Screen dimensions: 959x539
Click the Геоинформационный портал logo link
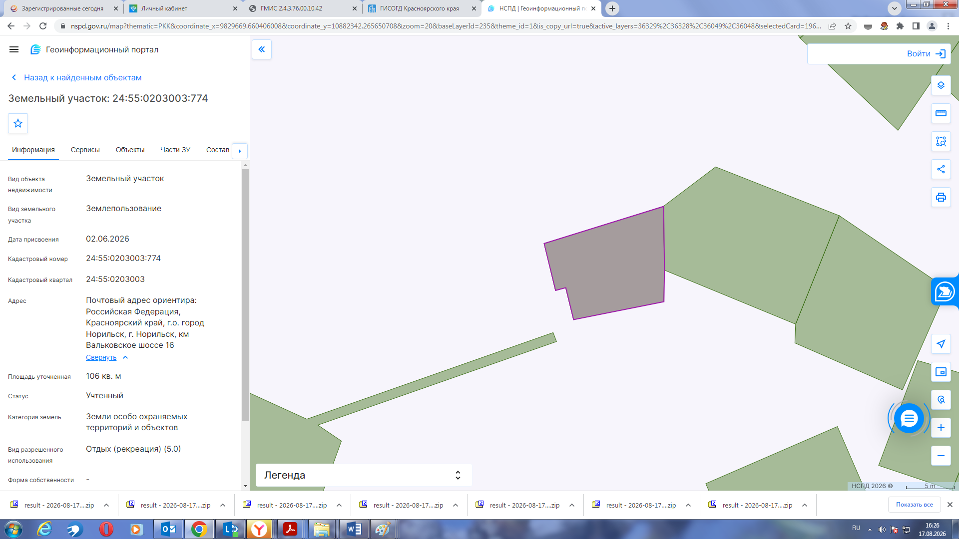(x=94, y=49)
